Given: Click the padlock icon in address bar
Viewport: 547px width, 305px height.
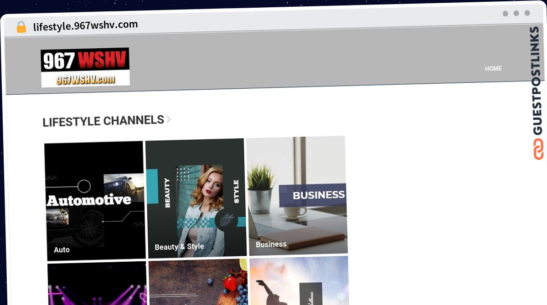Looking at the screenshot, I should pyautogui.click(x=21, y=27).
